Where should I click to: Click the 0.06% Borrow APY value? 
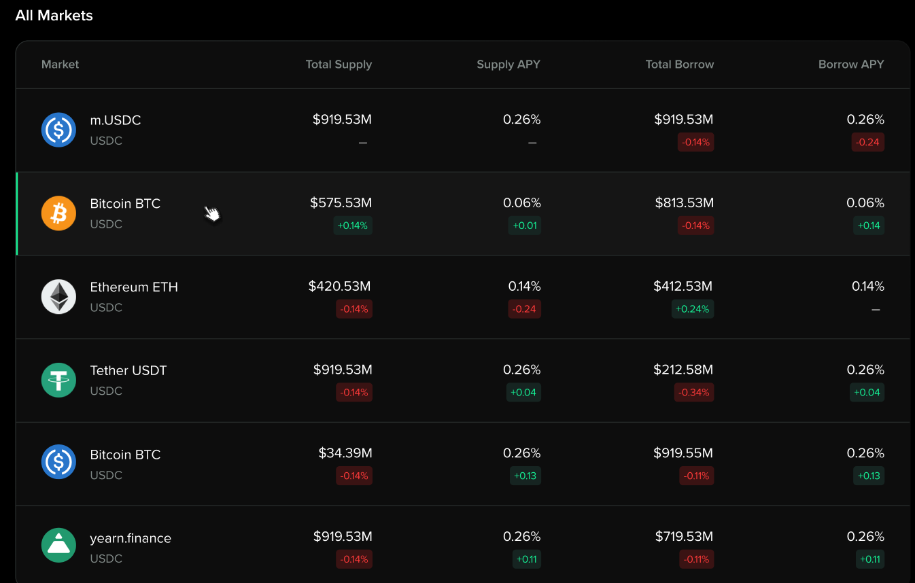865,203
